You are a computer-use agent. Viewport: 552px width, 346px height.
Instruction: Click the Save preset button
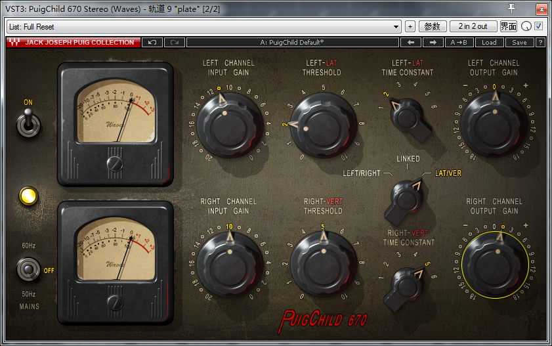point(519,42)
